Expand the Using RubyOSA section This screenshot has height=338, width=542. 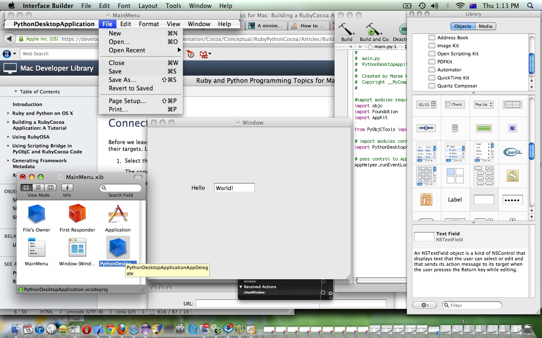(x=8, y=137)
